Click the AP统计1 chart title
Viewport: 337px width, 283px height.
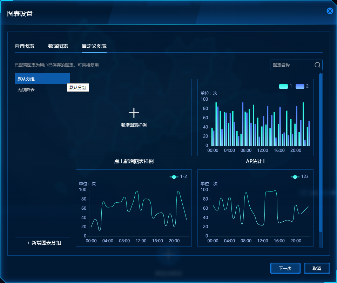click(255, 161)
